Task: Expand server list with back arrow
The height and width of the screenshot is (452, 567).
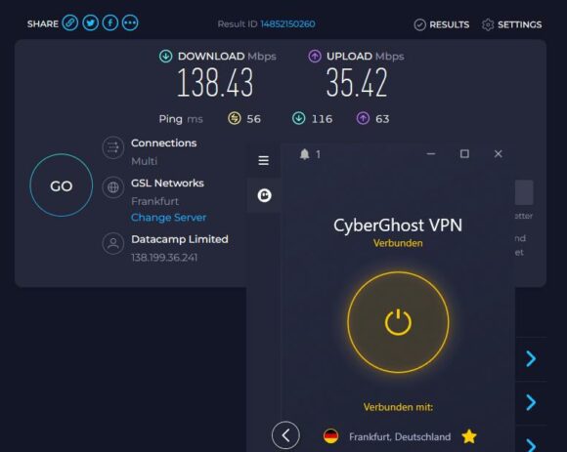Action: 285,435
